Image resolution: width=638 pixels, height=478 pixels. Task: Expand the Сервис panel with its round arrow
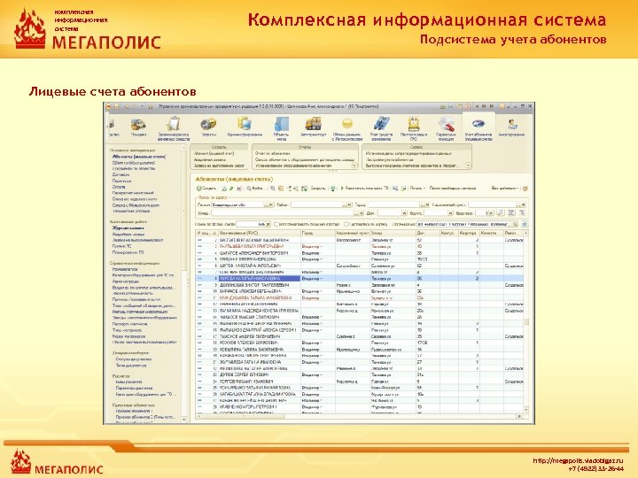[468, 166]
